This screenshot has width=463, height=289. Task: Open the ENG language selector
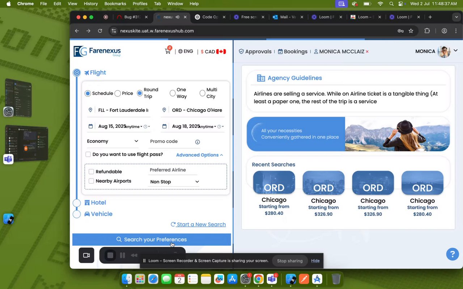coord(186,51)
